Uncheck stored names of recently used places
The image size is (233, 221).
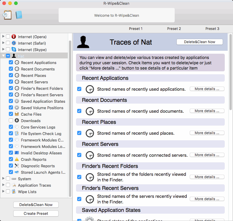tap(79, 133)
